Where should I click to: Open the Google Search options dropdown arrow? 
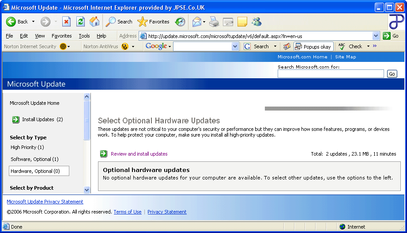(275, 46)
